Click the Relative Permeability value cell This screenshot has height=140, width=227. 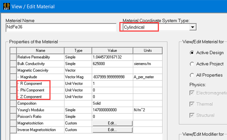tap(112, 57)
